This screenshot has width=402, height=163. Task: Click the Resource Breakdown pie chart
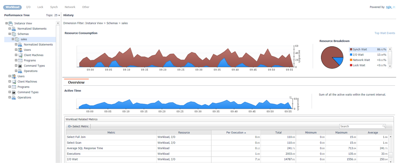[332, 58]
